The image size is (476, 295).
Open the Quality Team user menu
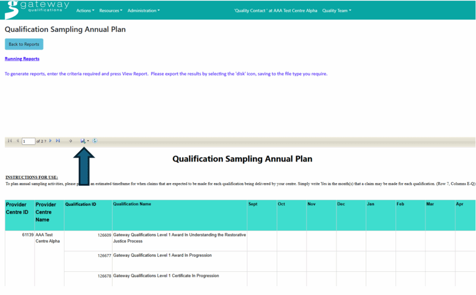pyautogui.click(x=337, y=11)
